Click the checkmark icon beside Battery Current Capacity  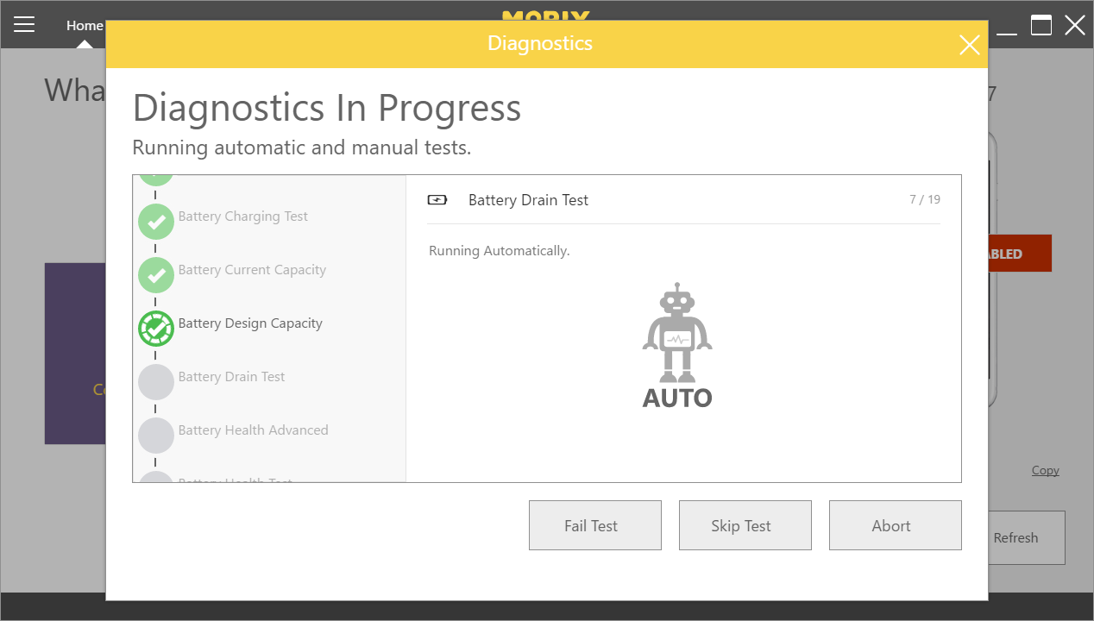click(x=156, y=275)
